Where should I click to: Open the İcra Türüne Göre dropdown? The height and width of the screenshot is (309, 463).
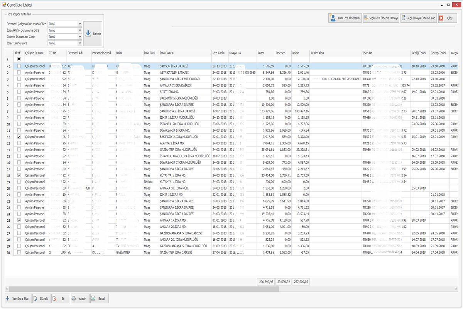click(80, 43)
